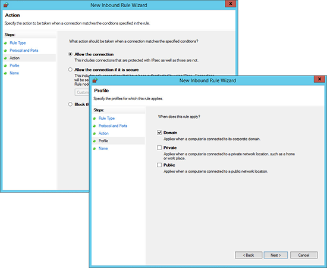327x268 pixels.
Task: Uncheck the Domain profile checkbox
Action: 159,132
